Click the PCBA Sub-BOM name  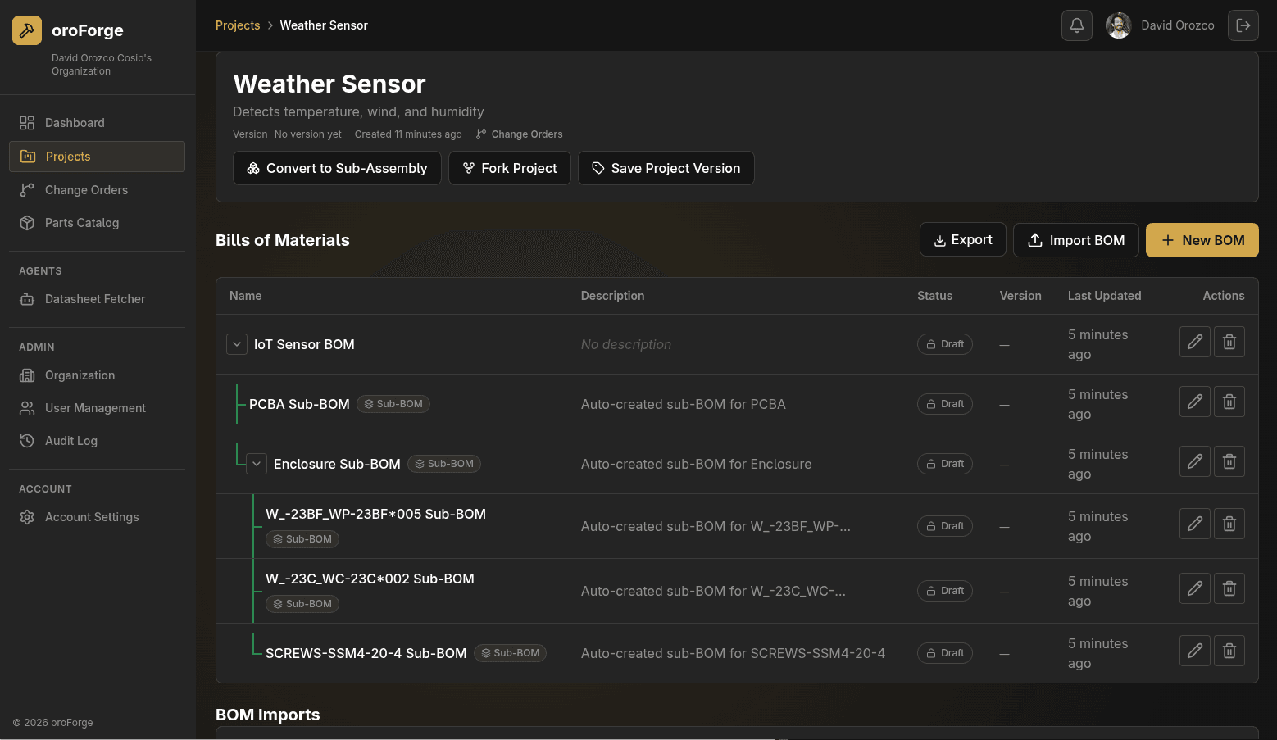coord(299,404)
